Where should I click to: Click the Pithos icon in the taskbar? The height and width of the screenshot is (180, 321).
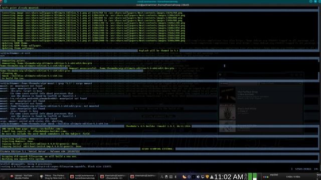[42, 176]
